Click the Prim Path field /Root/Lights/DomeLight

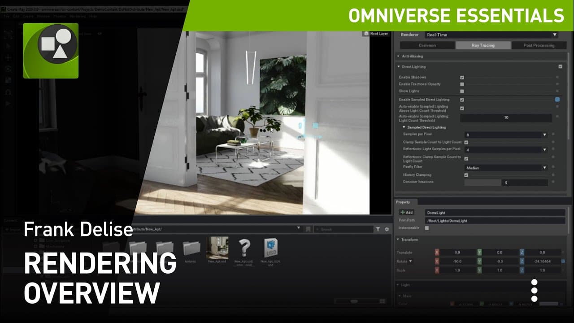[x=496, y=221]
